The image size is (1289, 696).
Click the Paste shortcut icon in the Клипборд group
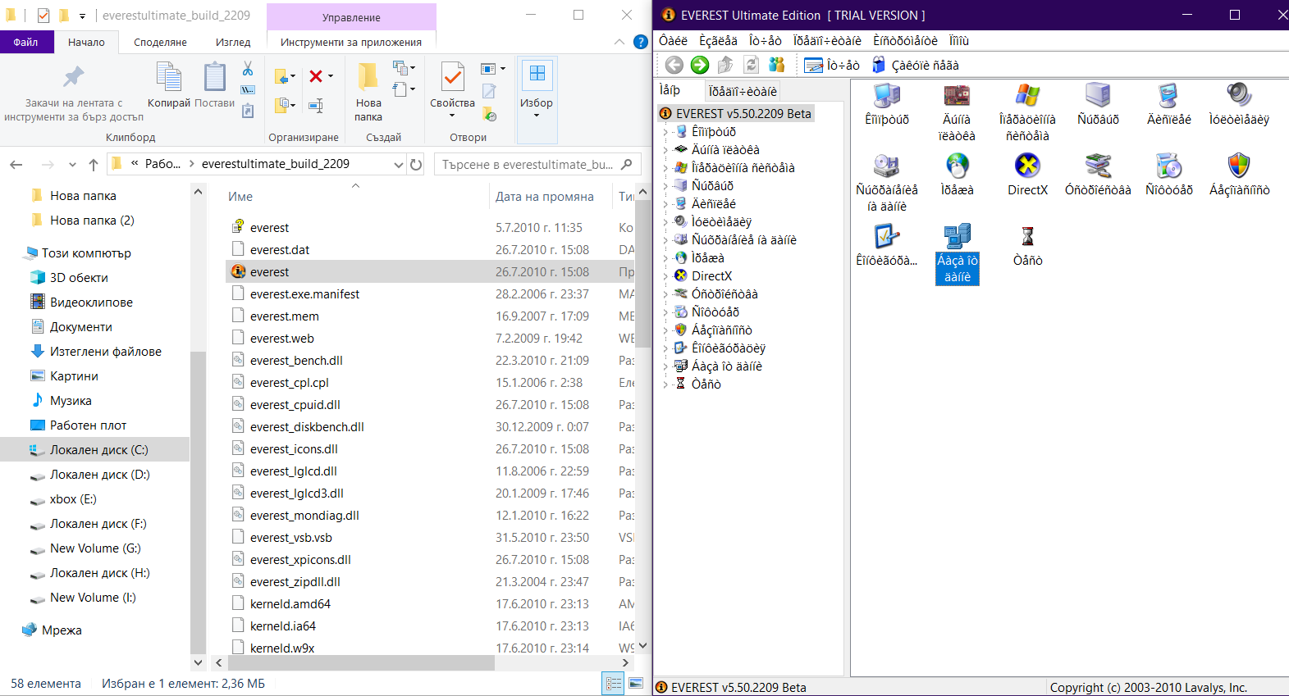coord(248,111)
